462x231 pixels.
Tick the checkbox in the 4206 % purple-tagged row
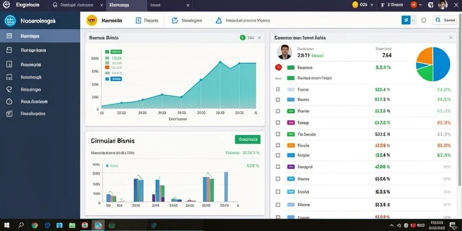click(277, 167)
